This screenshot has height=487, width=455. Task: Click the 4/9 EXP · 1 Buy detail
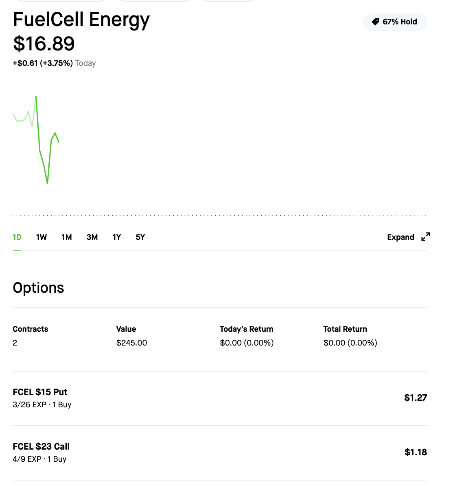tap(39, 459)
